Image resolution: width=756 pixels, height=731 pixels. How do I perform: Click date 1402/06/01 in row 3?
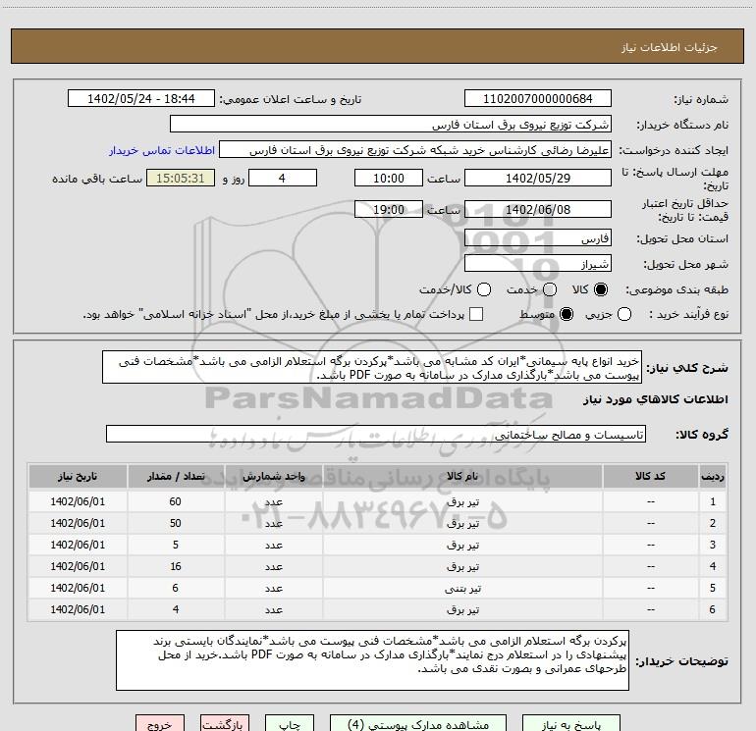[78, 545]
